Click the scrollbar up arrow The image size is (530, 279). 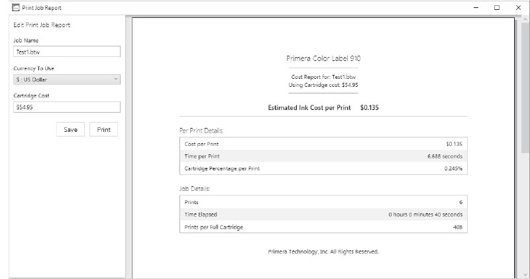pos(525,21)
